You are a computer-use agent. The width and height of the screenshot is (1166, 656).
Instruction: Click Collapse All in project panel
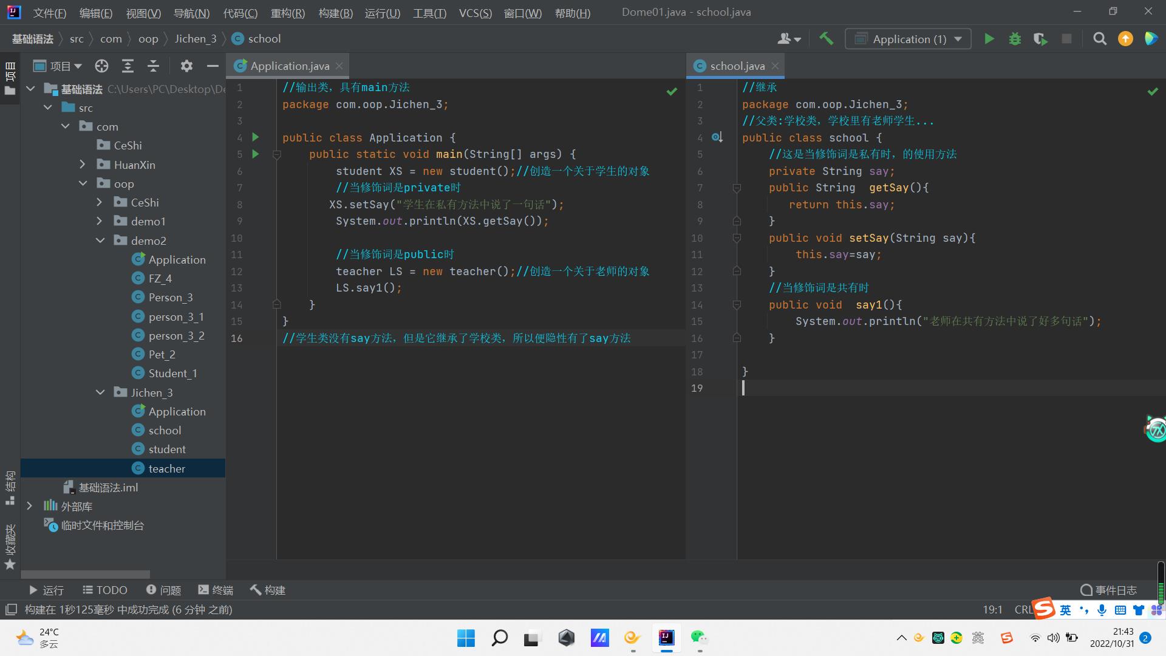tap(153, 66)
